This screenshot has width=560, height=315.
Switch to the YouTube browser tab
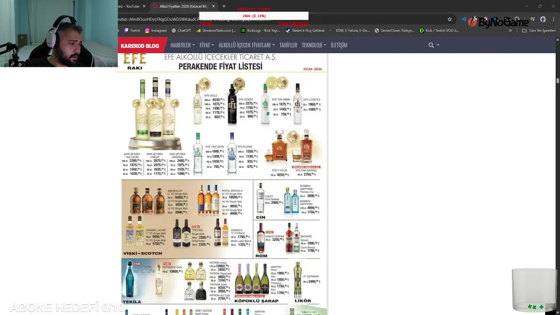[x=130, y=6]
